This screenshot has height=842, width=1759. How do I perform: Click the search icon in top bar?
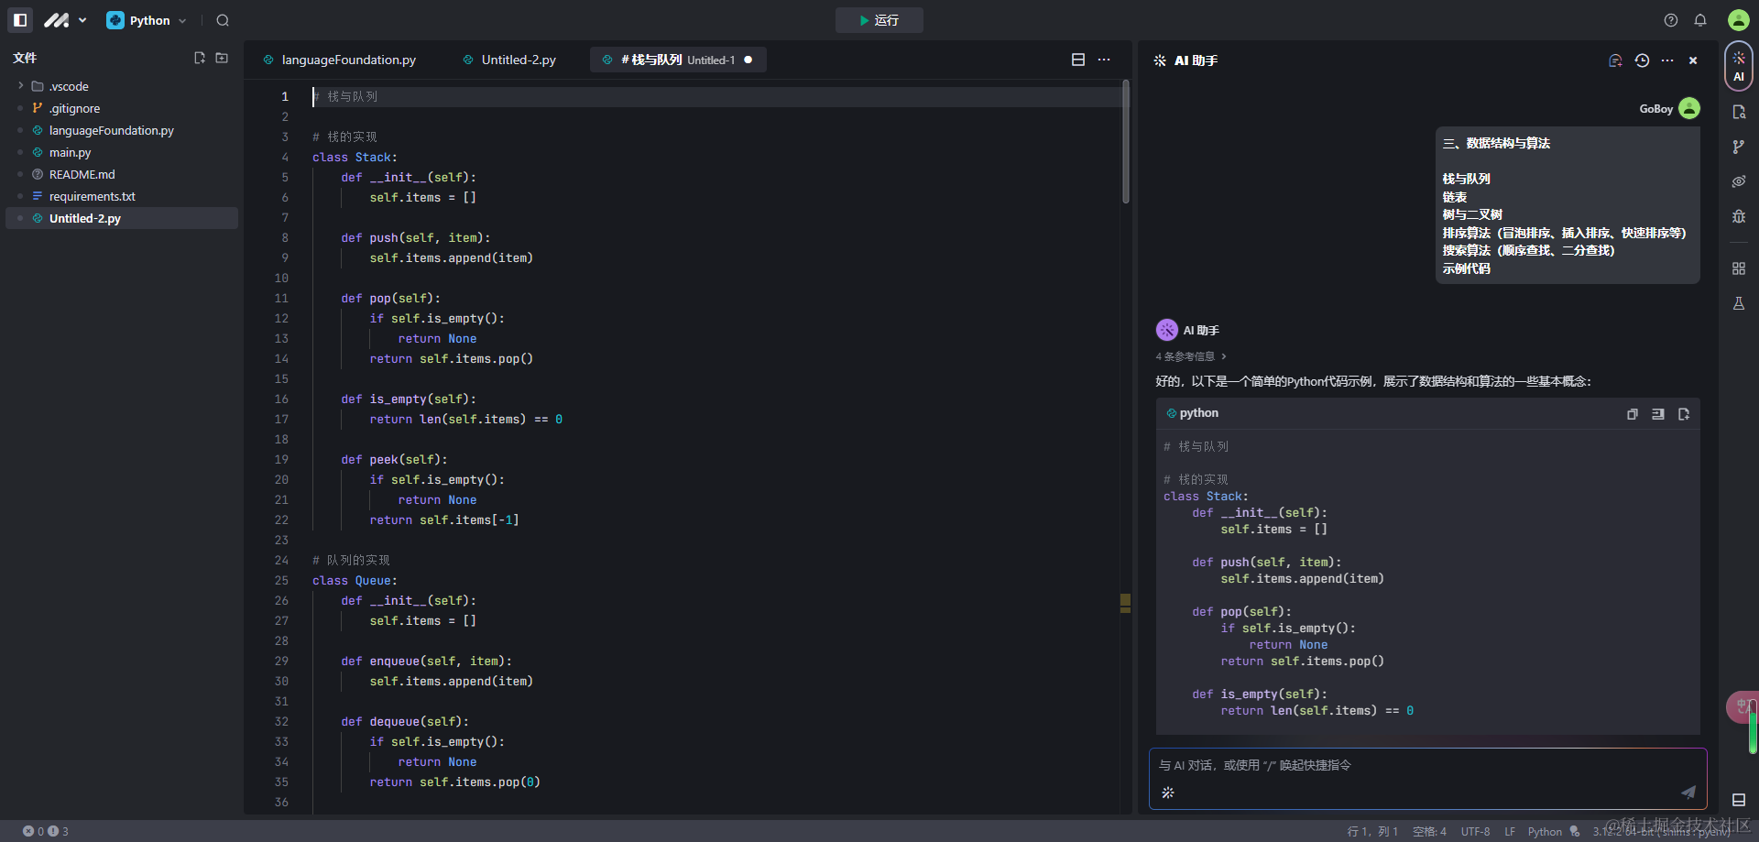223,20
